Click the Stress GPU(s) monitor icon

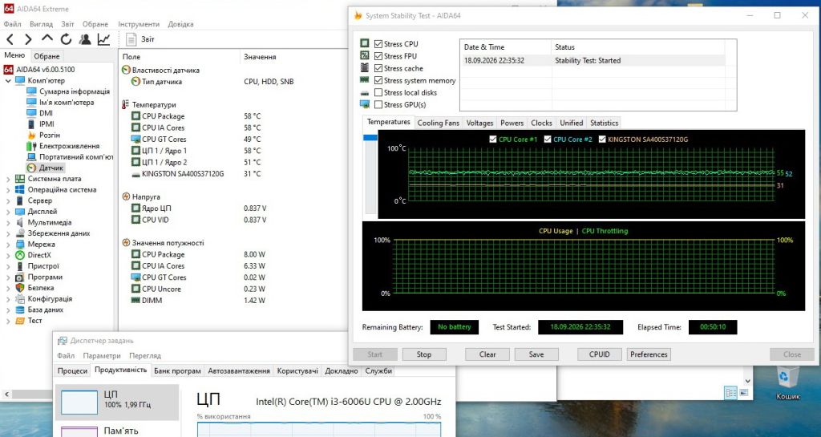(365, 104)
